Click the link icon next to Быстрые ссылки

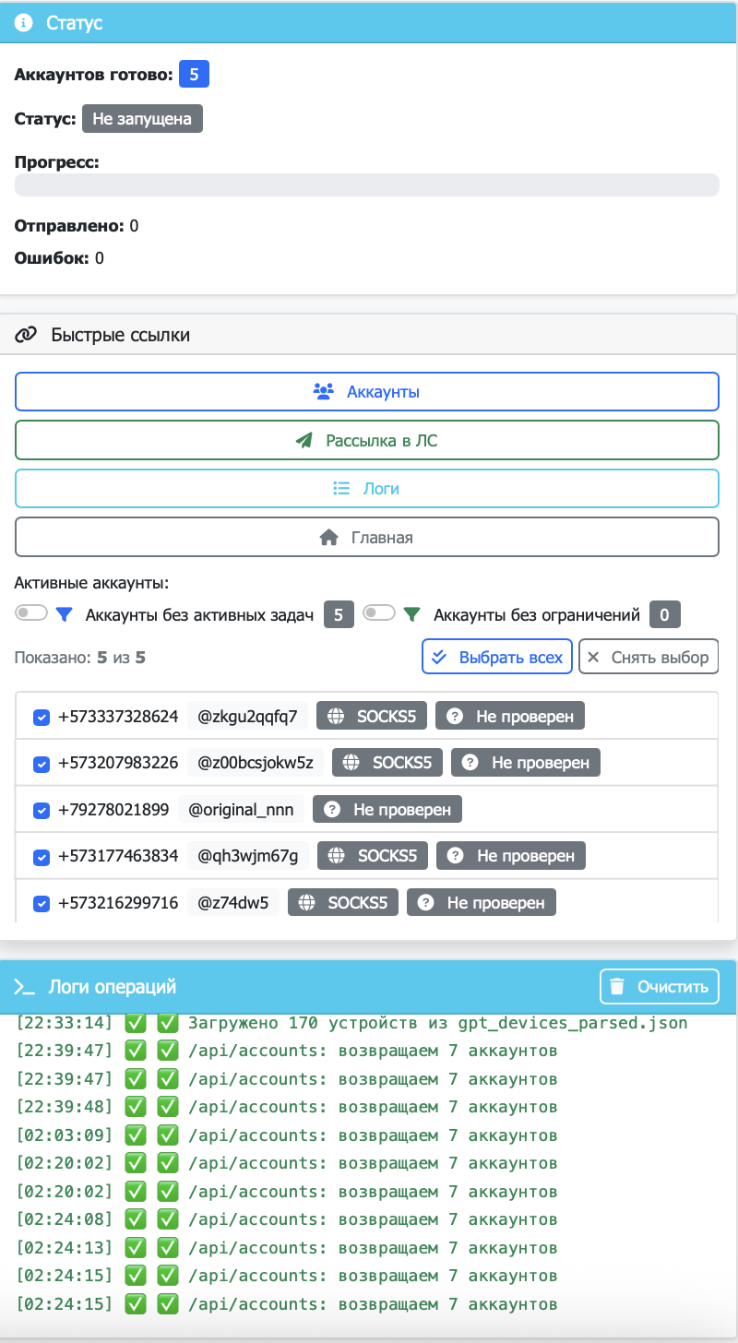pos(28,334)
